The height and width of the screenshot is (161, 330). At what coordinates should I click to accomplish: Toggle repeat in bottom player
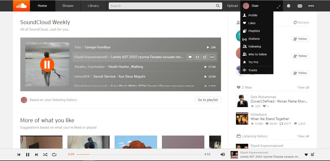(54, 154)
